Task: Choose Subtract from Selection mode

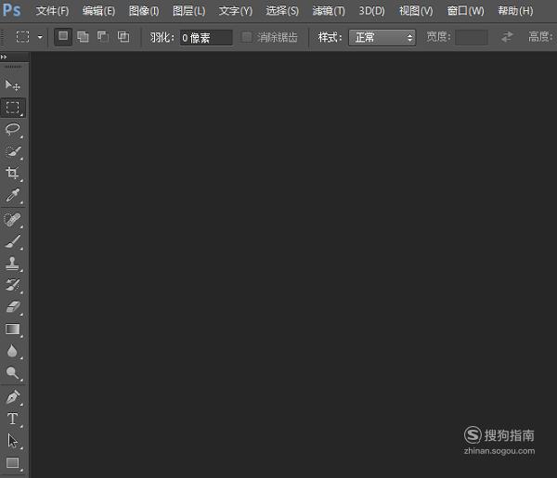Action: coord(103,36)
